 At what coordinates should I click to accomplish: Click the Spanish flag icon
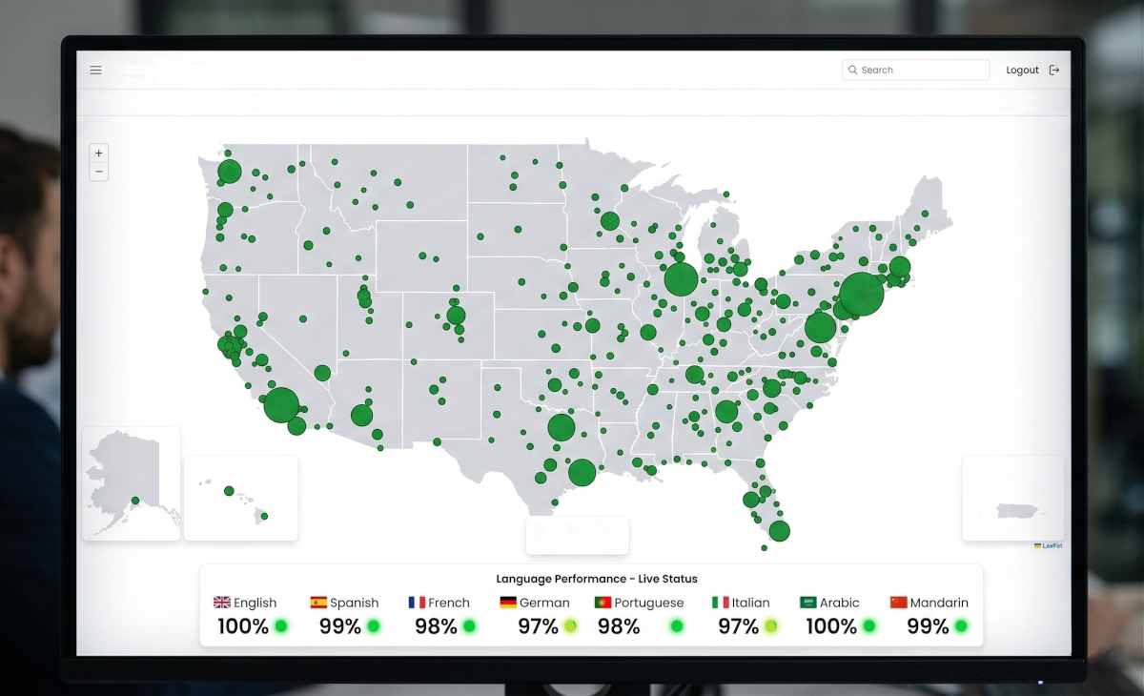tap(318, 603)
